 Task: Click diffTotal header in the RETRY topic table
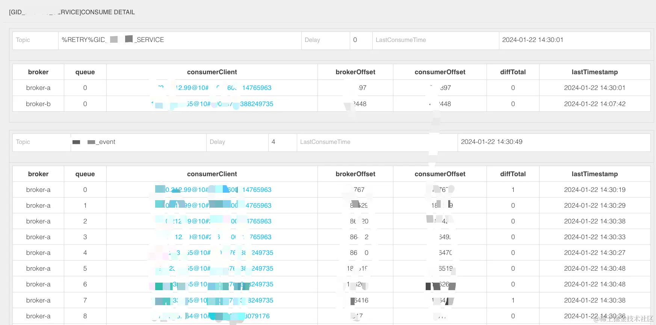(x=513, y=72)
